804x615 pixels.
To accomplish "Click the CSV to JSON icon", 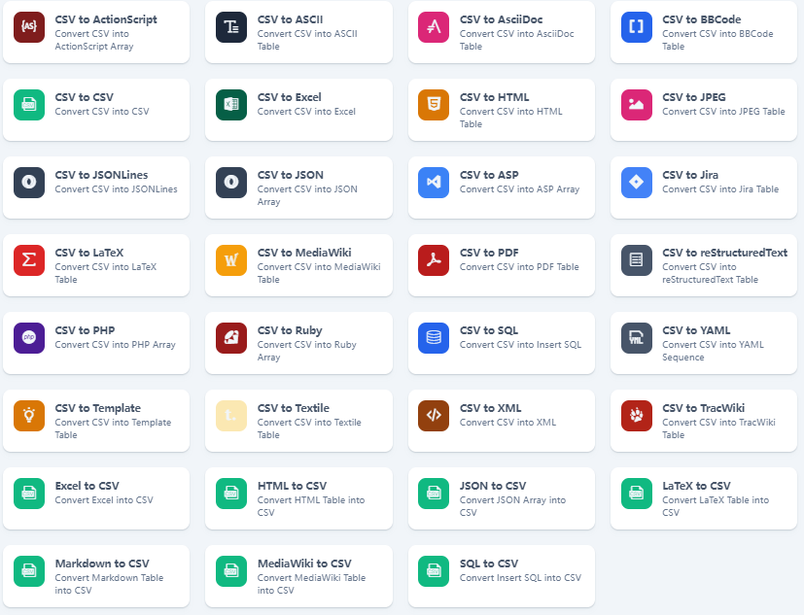I will pyautogui.click(x=231, y=182).
